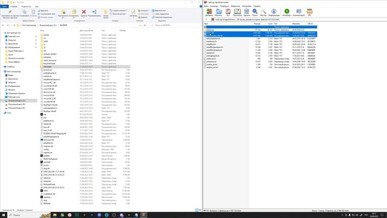Click Explorer's Paste (Вставить) ribbon icon
The image size is (387, 218).
[33, 13]
